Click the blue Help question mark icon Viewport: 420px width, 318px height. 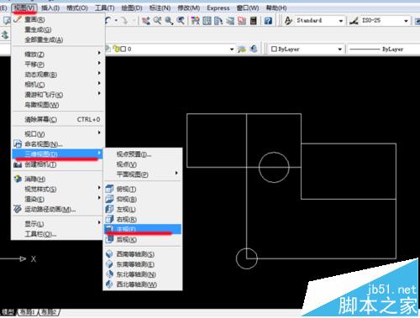tap(268, 20)
